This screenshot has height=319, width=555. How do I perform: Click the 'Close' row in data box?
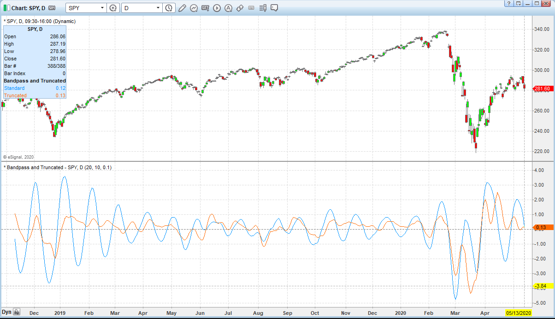pos(35,59)
